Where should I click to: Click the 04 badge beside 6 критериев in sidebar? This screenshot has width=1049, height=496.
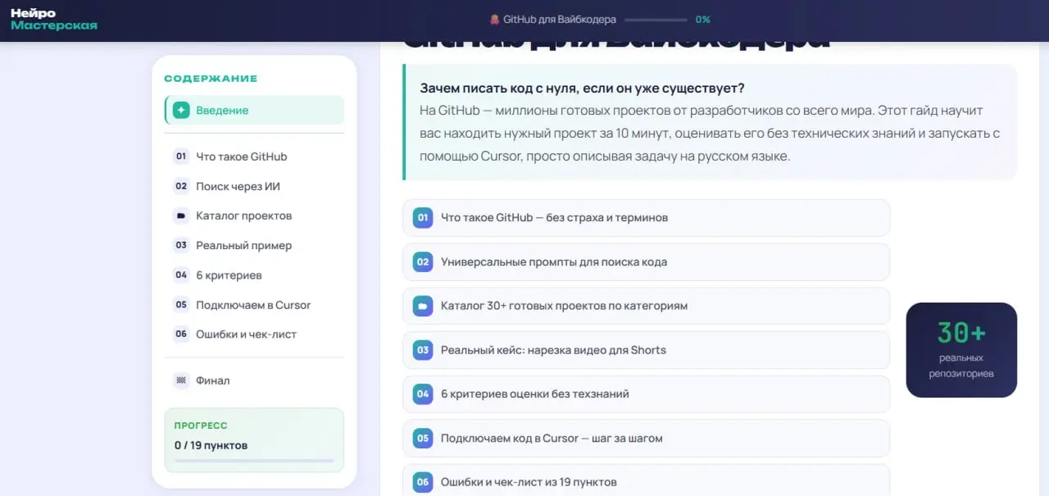point(181,275)
